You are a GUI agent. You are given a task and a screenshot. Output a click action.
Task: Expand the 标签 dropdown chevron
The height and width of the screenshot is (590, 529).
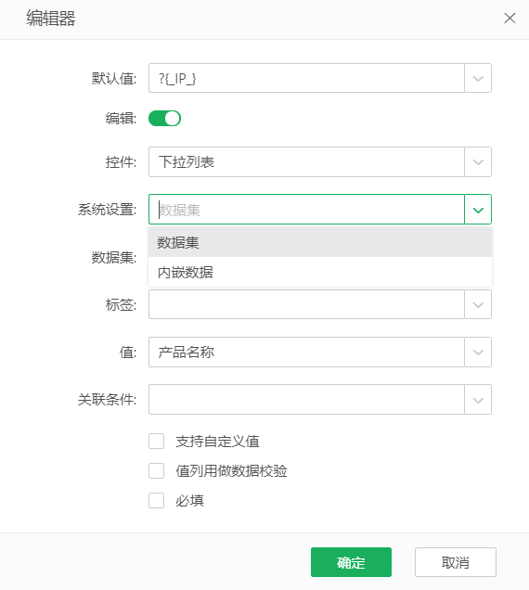(478, 304)
